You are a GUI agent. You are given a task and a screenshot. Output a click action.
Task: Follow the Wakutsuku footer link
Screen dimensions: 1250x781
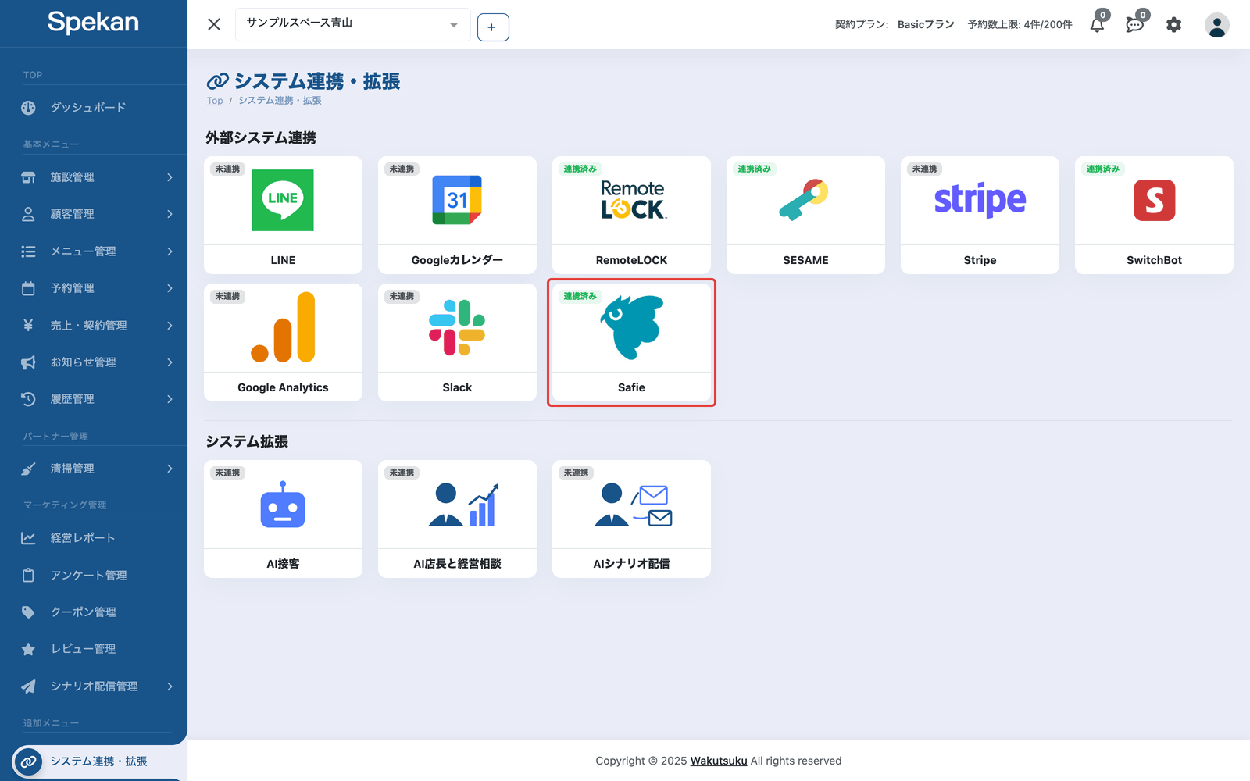pos(719,761)
